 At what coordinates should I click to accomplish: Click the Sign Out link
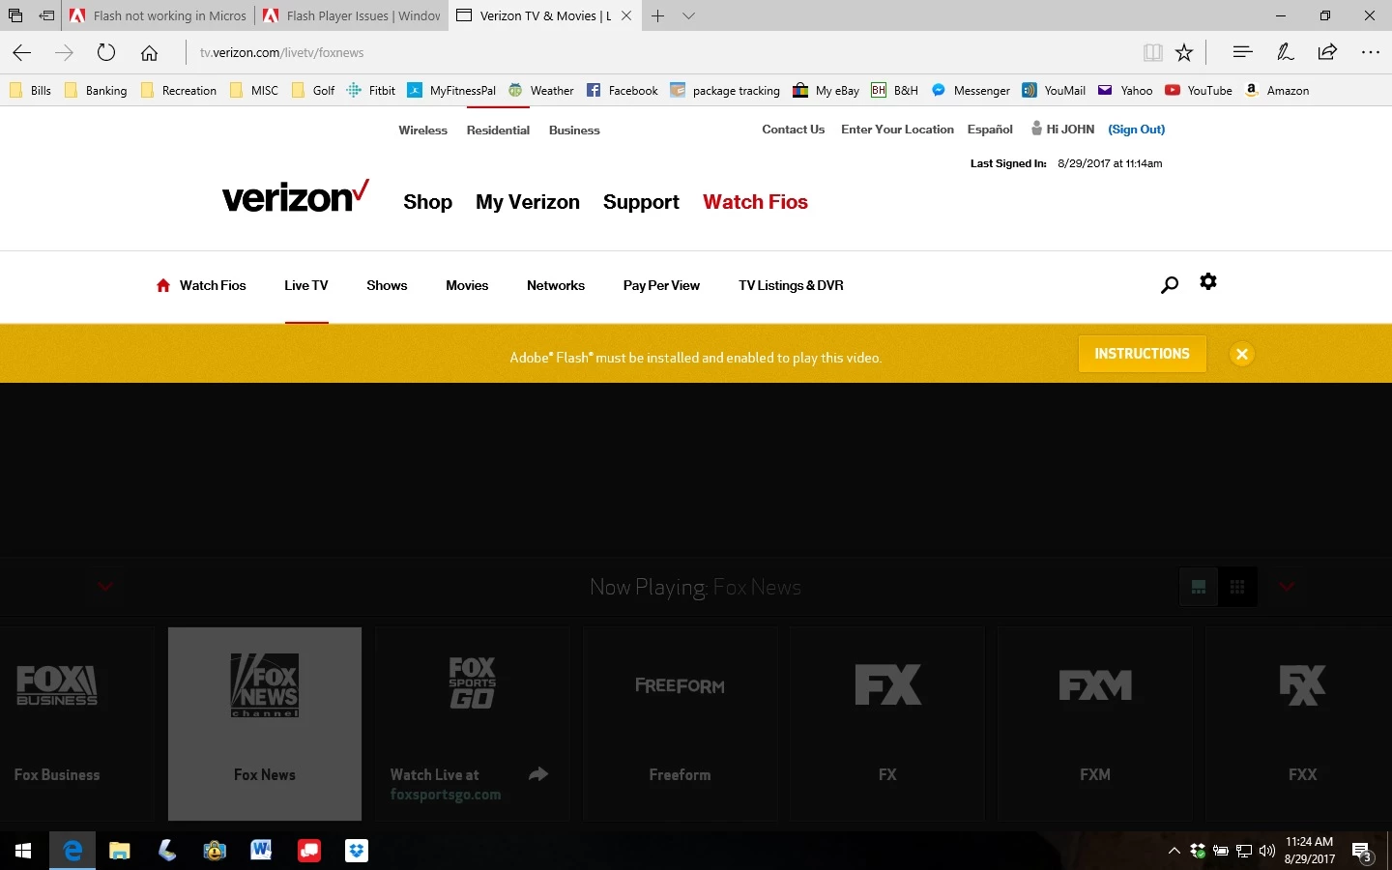[1136, 130]
